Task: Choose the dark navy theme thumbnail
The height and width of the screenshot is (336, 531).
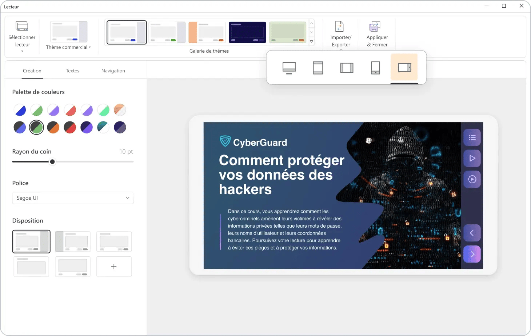Action: (247, 32)
